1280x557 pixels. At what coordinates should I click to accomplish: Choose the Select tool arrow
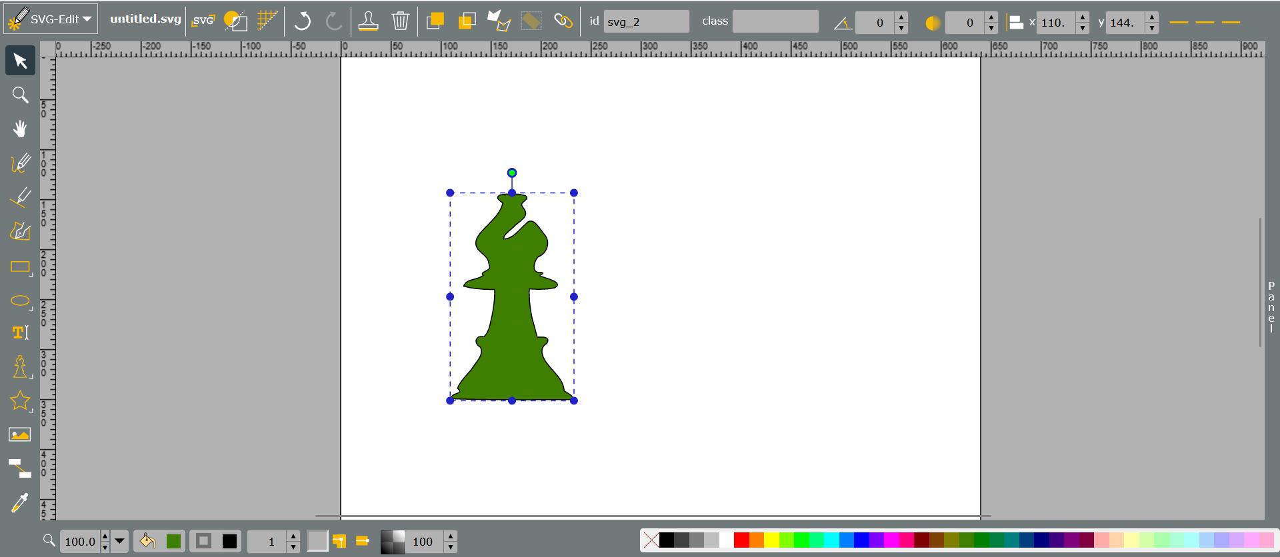coord(20,61)
